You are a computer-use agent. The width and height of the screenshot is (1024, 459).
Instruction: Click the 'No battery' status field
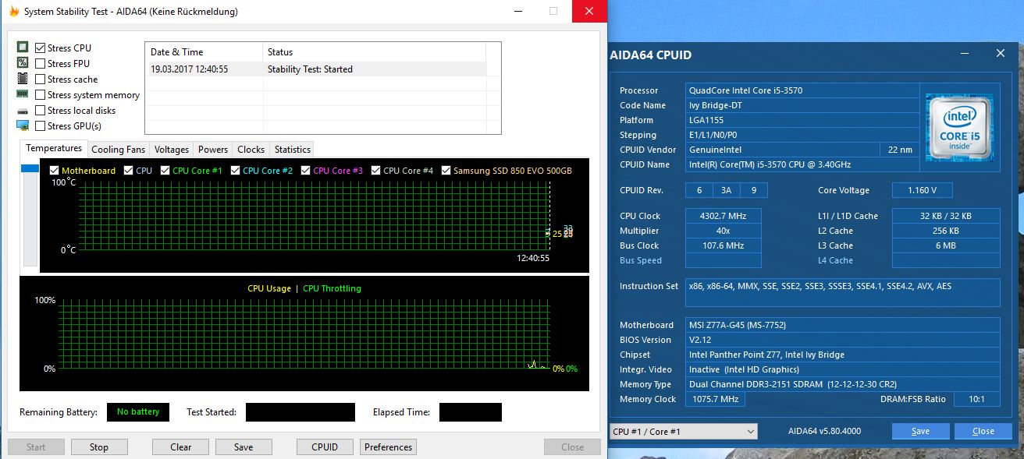pyautogui.click(x=138, y=412)
